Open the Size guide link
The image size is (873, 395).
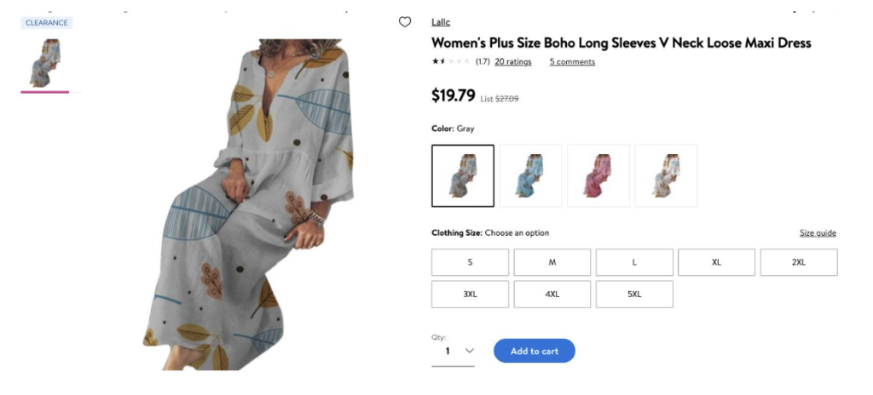[x=818, y=233]
